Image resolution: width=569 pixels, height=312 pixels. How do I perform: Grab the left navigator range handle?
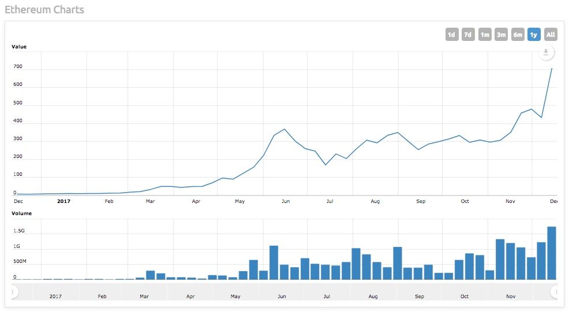pyautogui.click(x=14, y=292)
